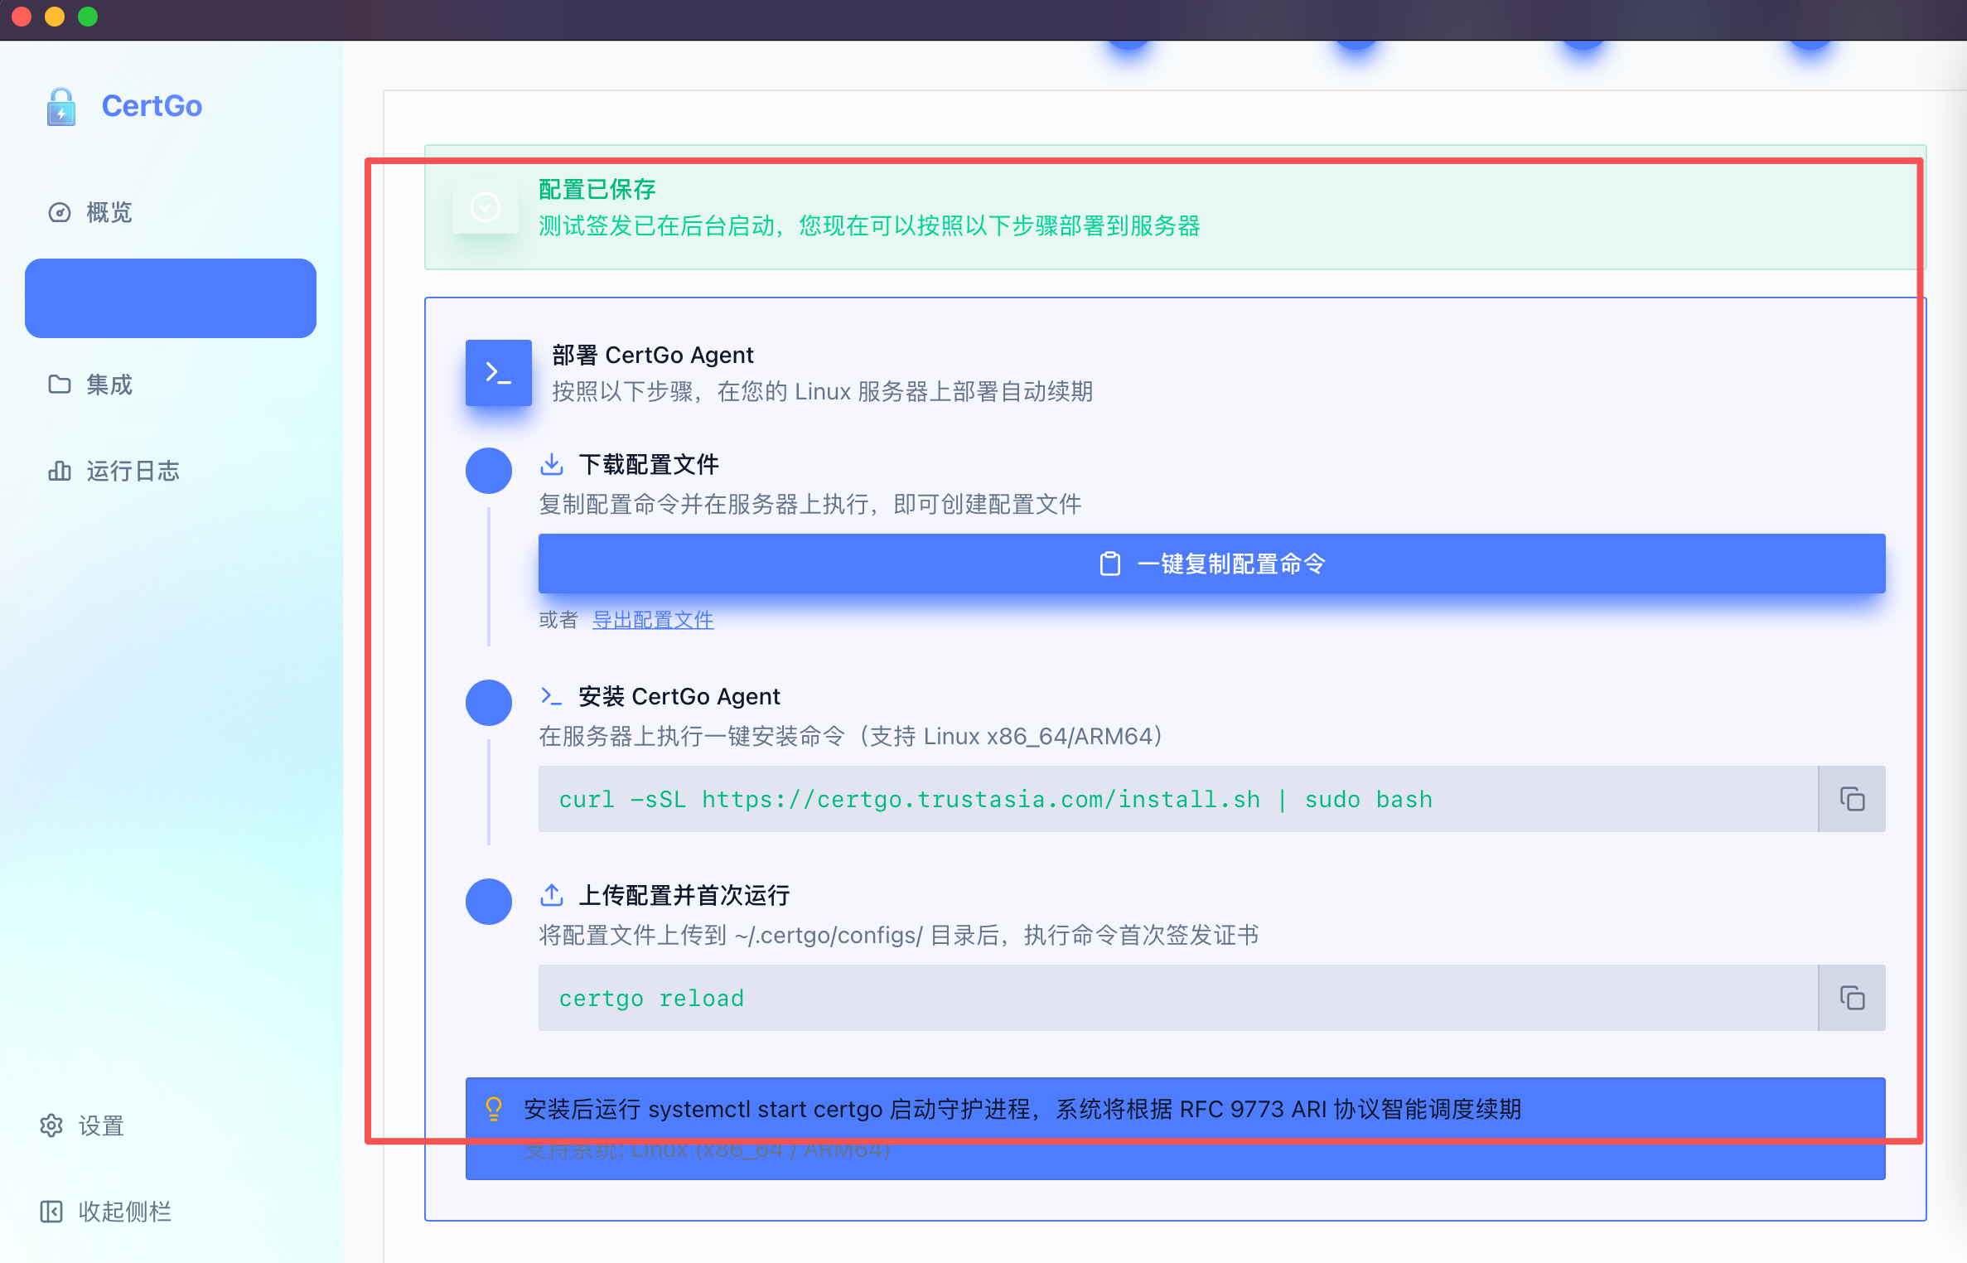The image size is (1967, 1263).
Task: Click the 安装 CertGo Agent step title
Action: (679, 696)
